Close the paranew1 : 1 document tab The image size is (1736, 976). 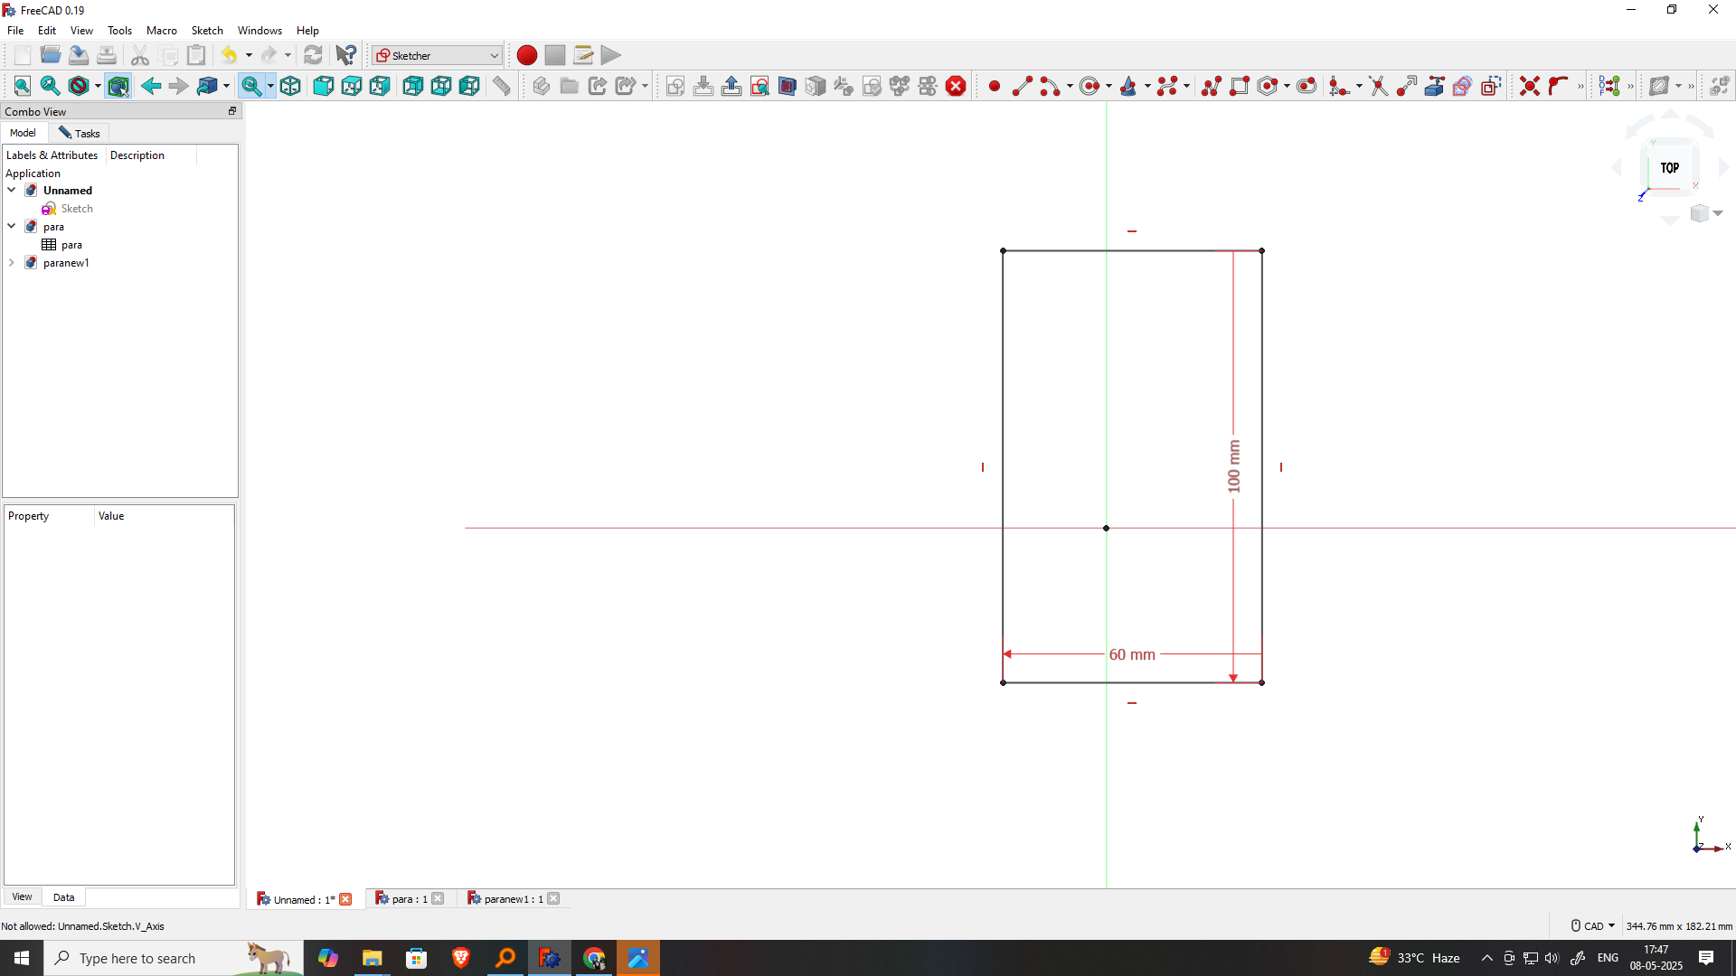tap(553, 898)
